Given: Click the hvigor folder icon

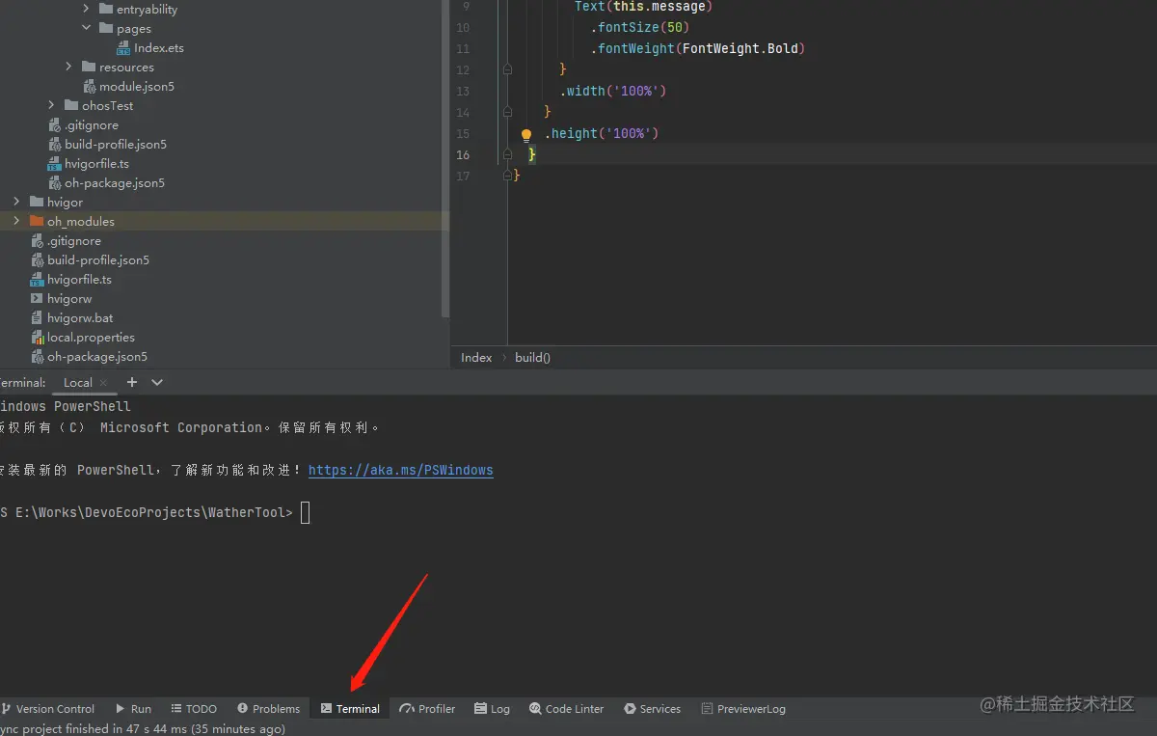Looking at the screenshot, I should [x=37, y=203].
